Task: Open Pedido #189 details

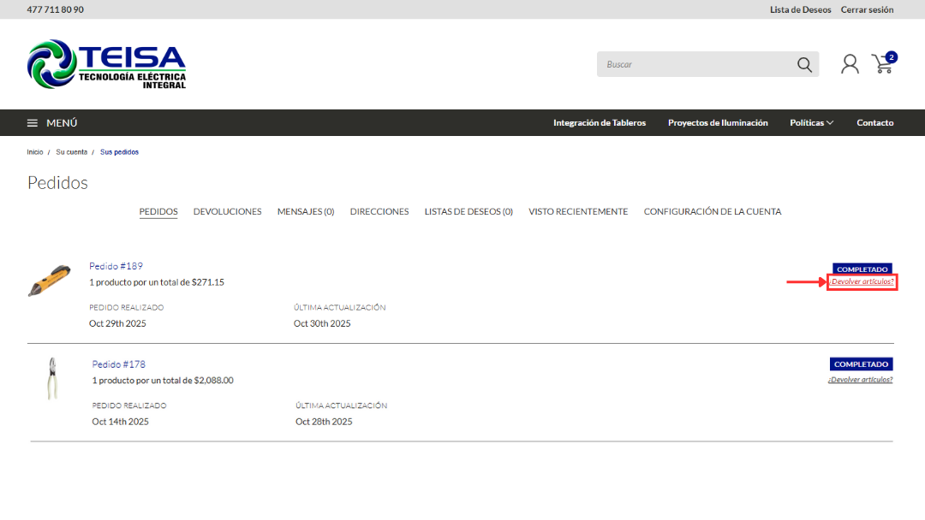Action: [x=116, y=266]
